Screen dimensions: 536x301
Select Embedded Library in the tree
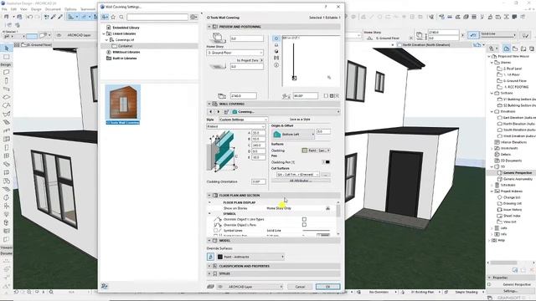point(126,28)
